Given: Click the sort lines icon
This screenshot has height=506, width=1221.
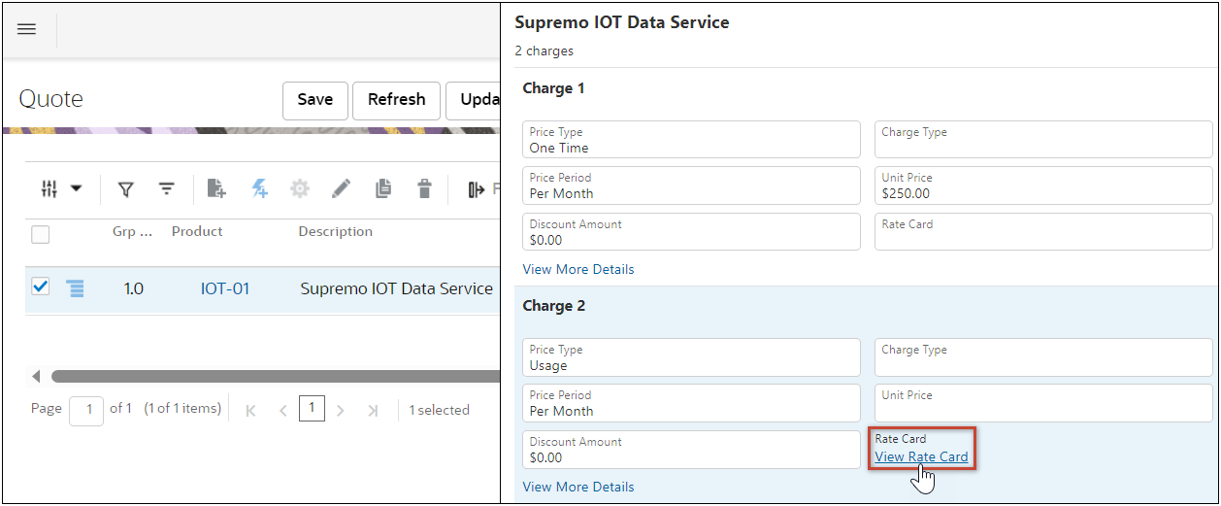Looking at the screenshot, I should [167, 189].
